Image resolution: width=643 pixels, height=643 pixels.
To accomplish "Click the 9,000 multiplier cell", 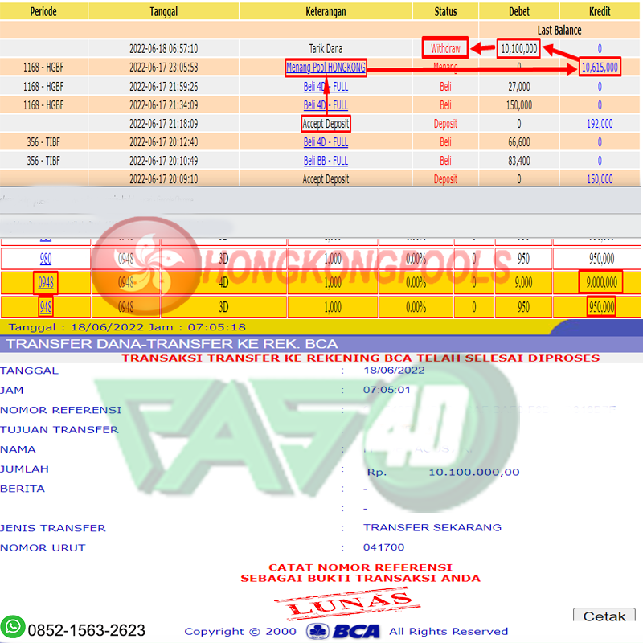I will (523, 283).
